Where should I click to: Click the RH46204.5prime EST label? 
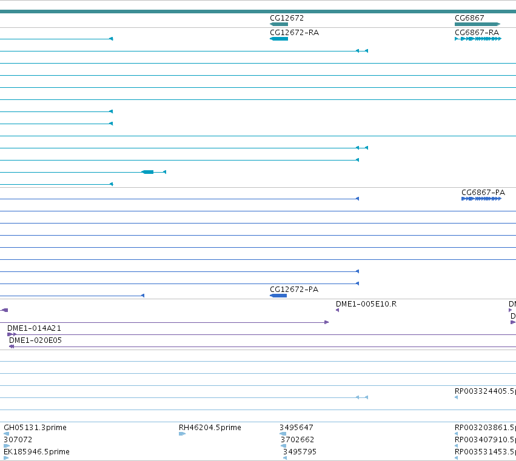click(210, 428)
